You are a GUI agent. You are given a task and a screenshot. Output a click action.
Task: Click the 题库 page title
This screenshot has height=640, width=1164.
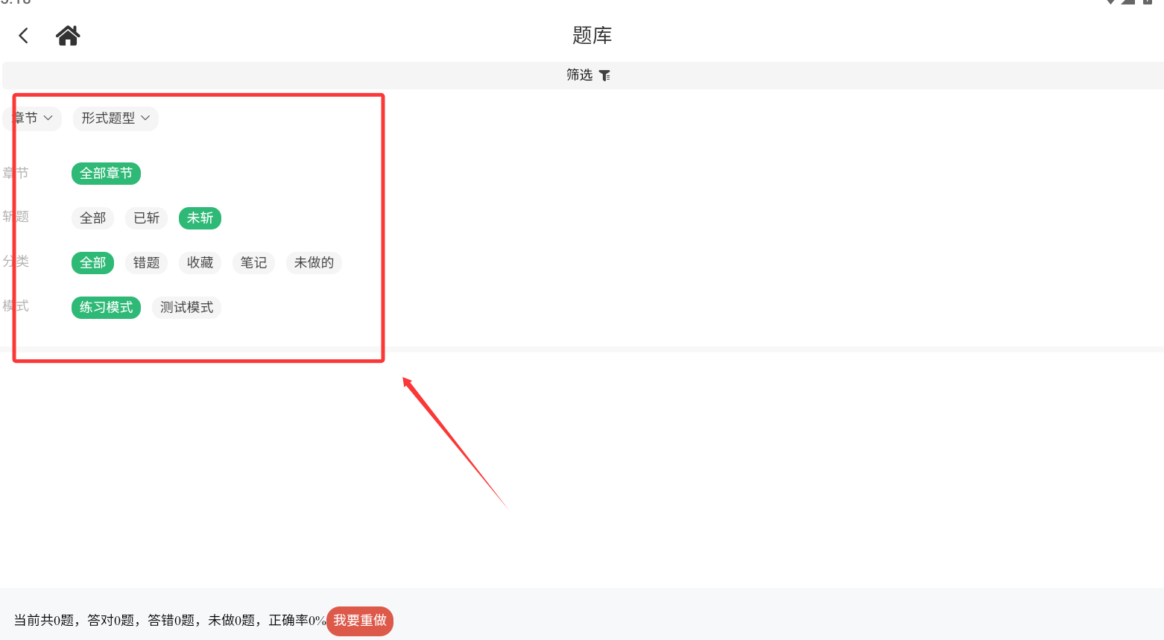pyautogui.click(x=592, y=36)
